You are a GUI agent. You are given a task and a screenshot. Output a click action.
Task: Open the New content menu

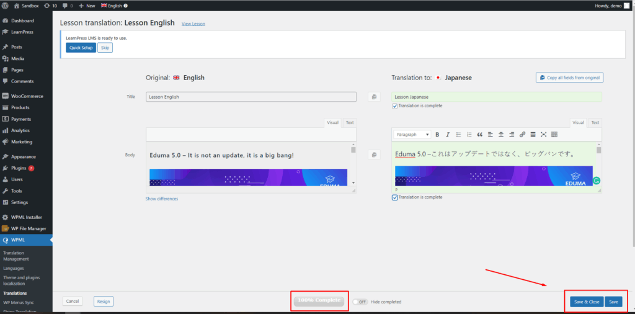click(87, 6)
